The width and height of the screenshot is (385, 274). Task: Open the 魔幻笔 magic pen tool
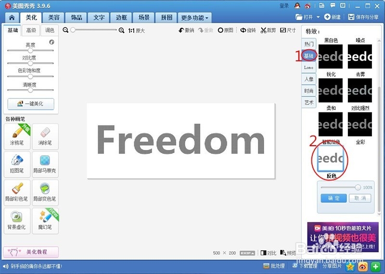(x=45, y=221)
